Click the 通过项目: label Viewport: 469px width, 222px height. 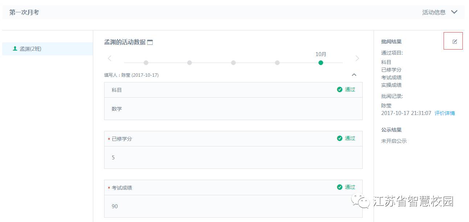[x=392, y=53]
